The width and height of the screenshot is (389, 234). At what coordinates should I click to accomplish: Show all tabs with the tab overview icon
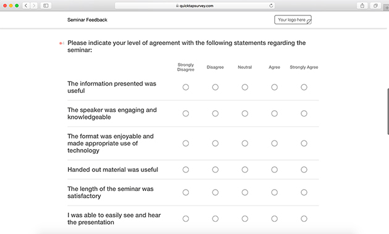click(x=375, y=6)
